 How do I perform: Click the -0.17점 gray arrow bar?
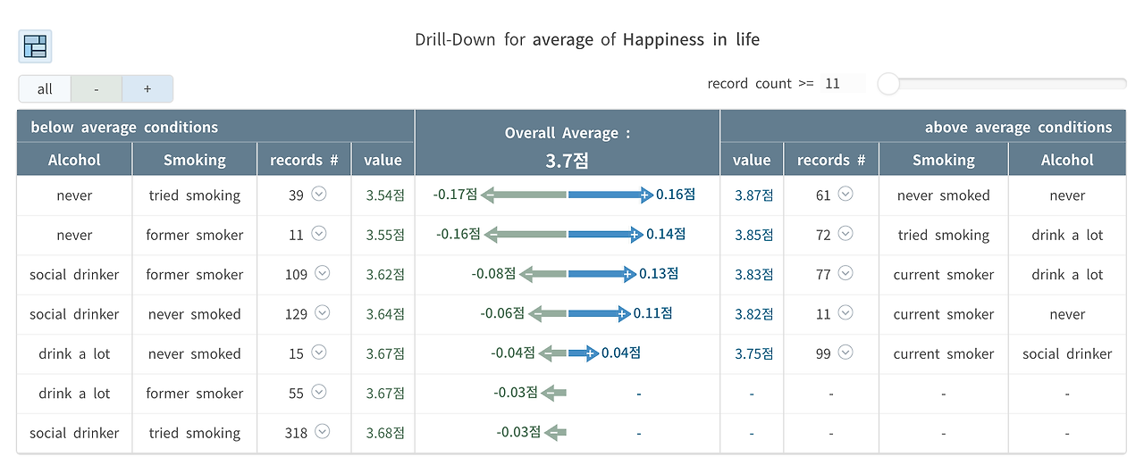click(x=524, y=195)
